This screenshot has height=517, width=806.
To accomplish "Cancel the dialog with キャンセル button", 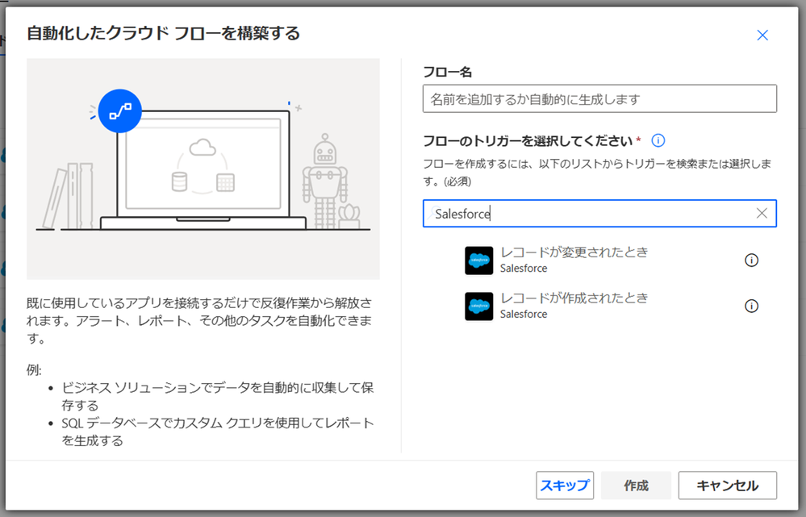I will [x=727, y=486].
